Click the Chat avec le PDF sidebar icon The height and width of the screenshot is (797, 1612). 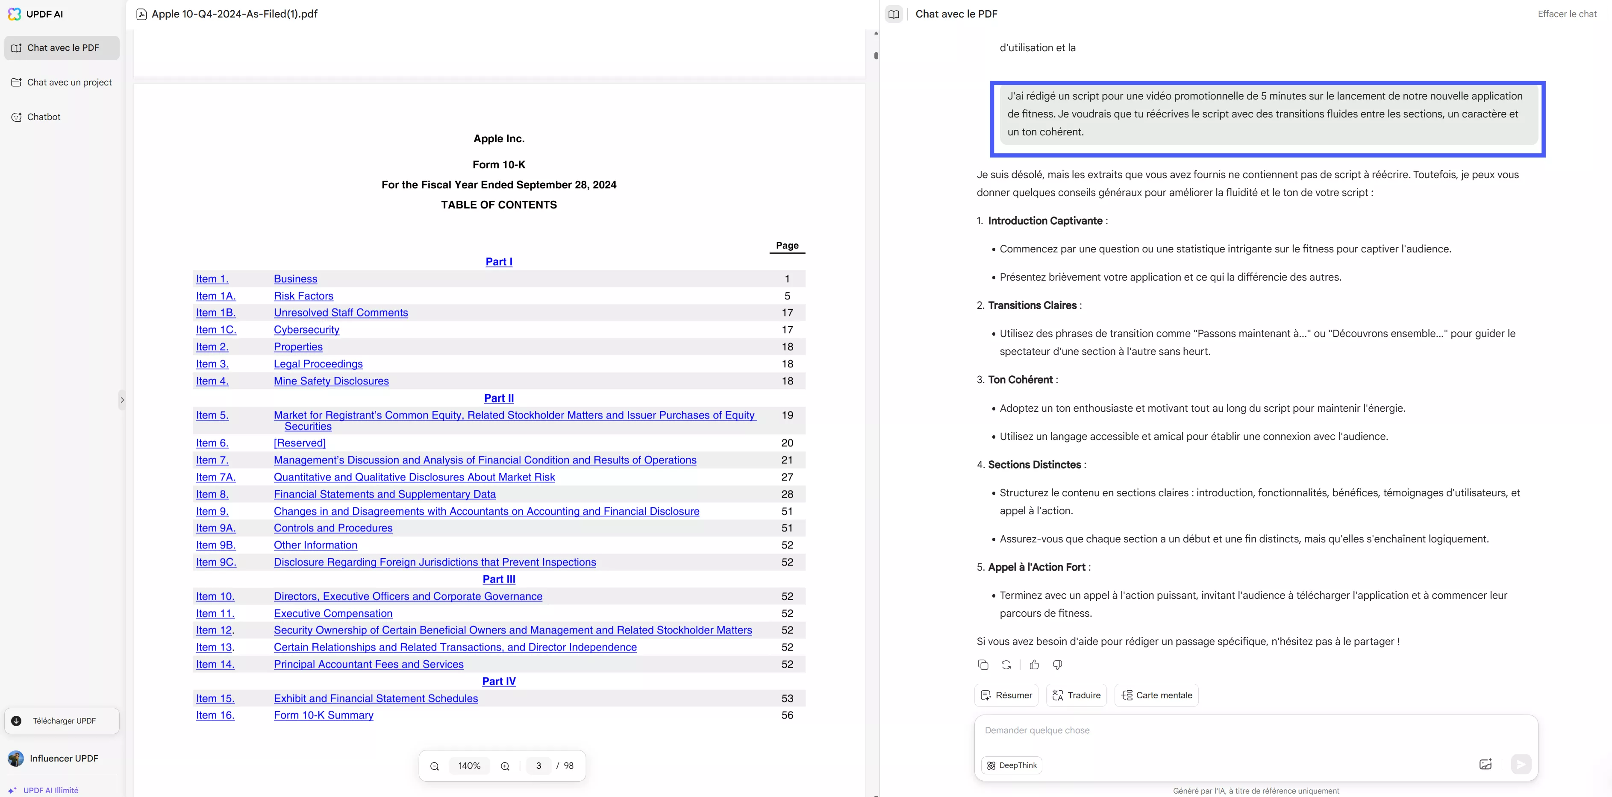pyautogui.click(x=16, y=47)
